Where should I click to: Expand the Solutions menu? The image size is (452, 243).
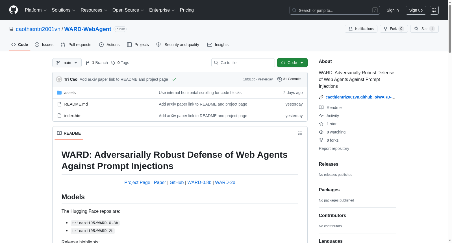(x=64, y=10)
